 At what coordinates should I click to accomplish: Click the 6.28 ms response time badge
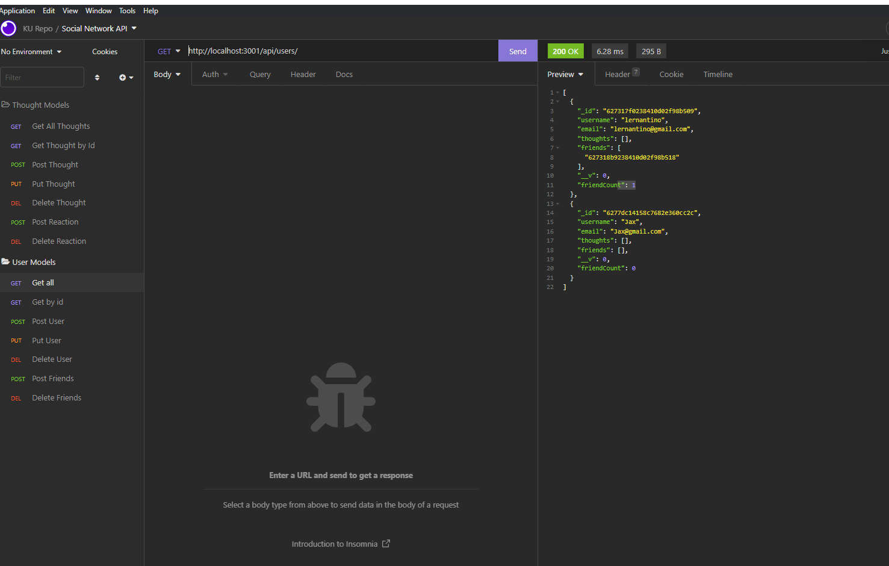click(x=610, y=51)
